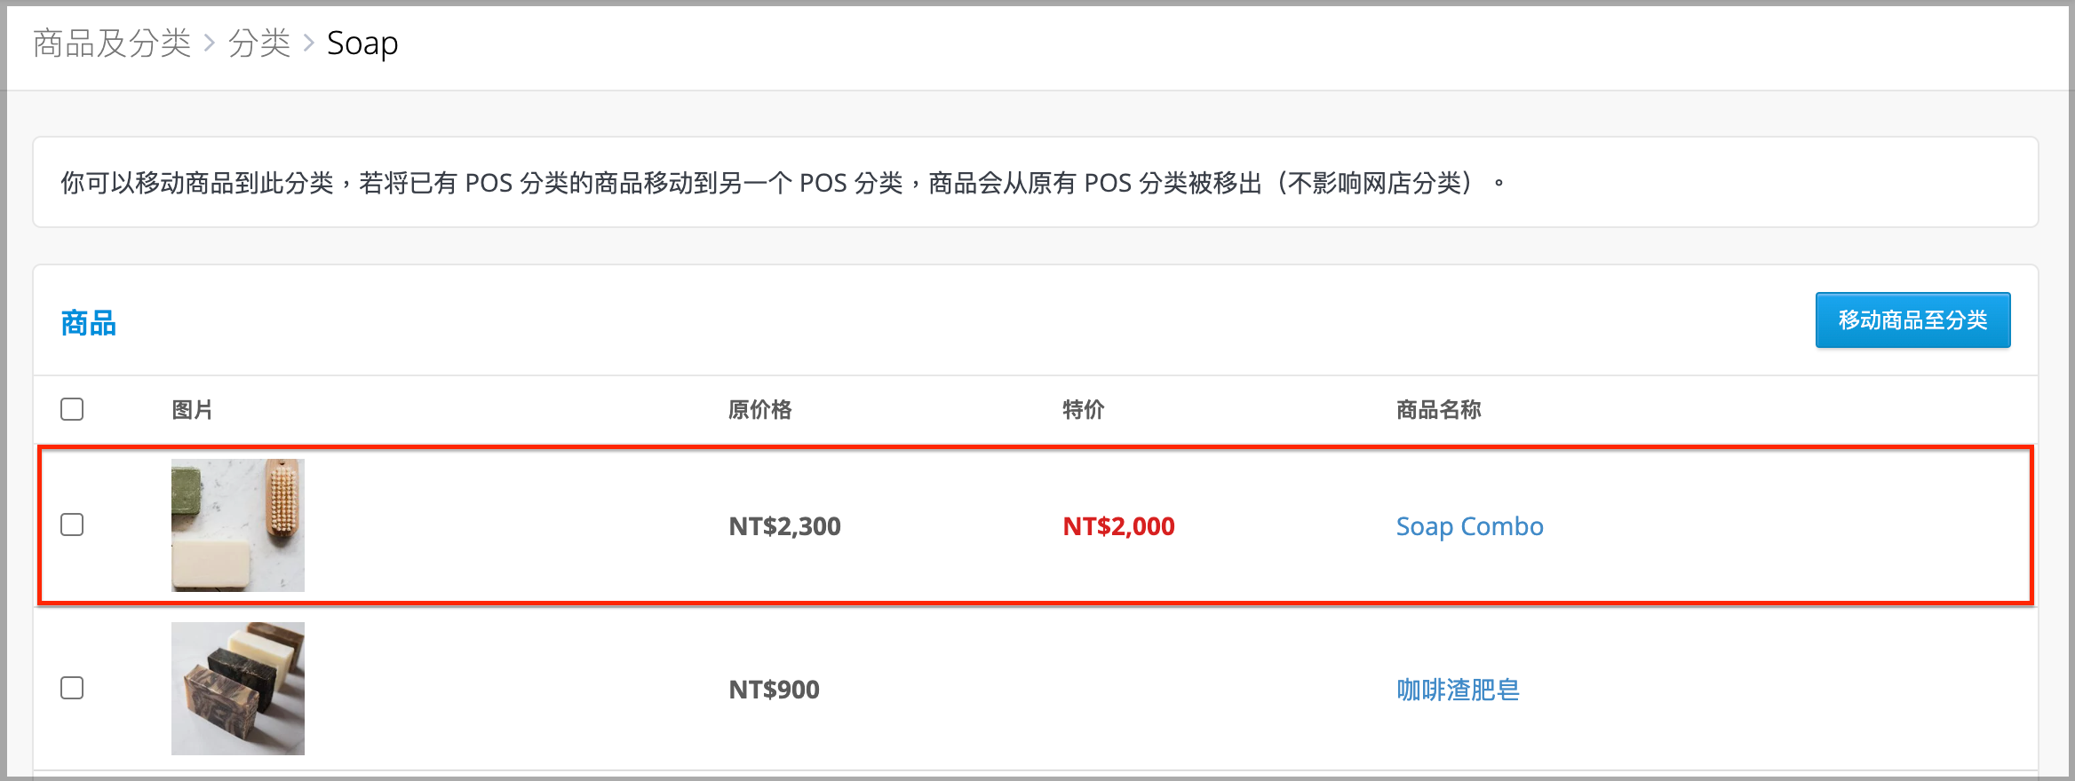
Task: Open the Soap Combo product link
Action: pos(1469,526)
